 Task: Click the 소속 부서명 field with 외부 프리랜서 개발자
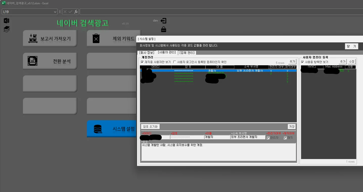pos(248,137)
